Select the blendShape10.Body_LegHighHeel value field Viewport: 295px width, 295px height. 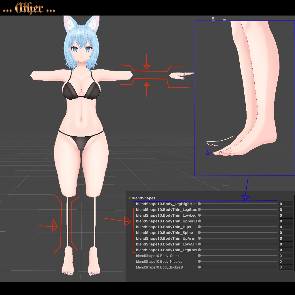coord(286,203)
